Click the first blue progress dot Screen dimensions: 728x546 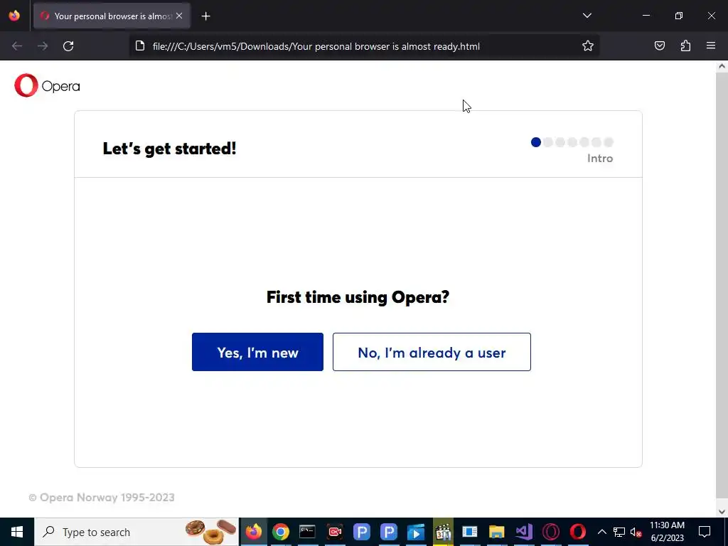point(536,142)
